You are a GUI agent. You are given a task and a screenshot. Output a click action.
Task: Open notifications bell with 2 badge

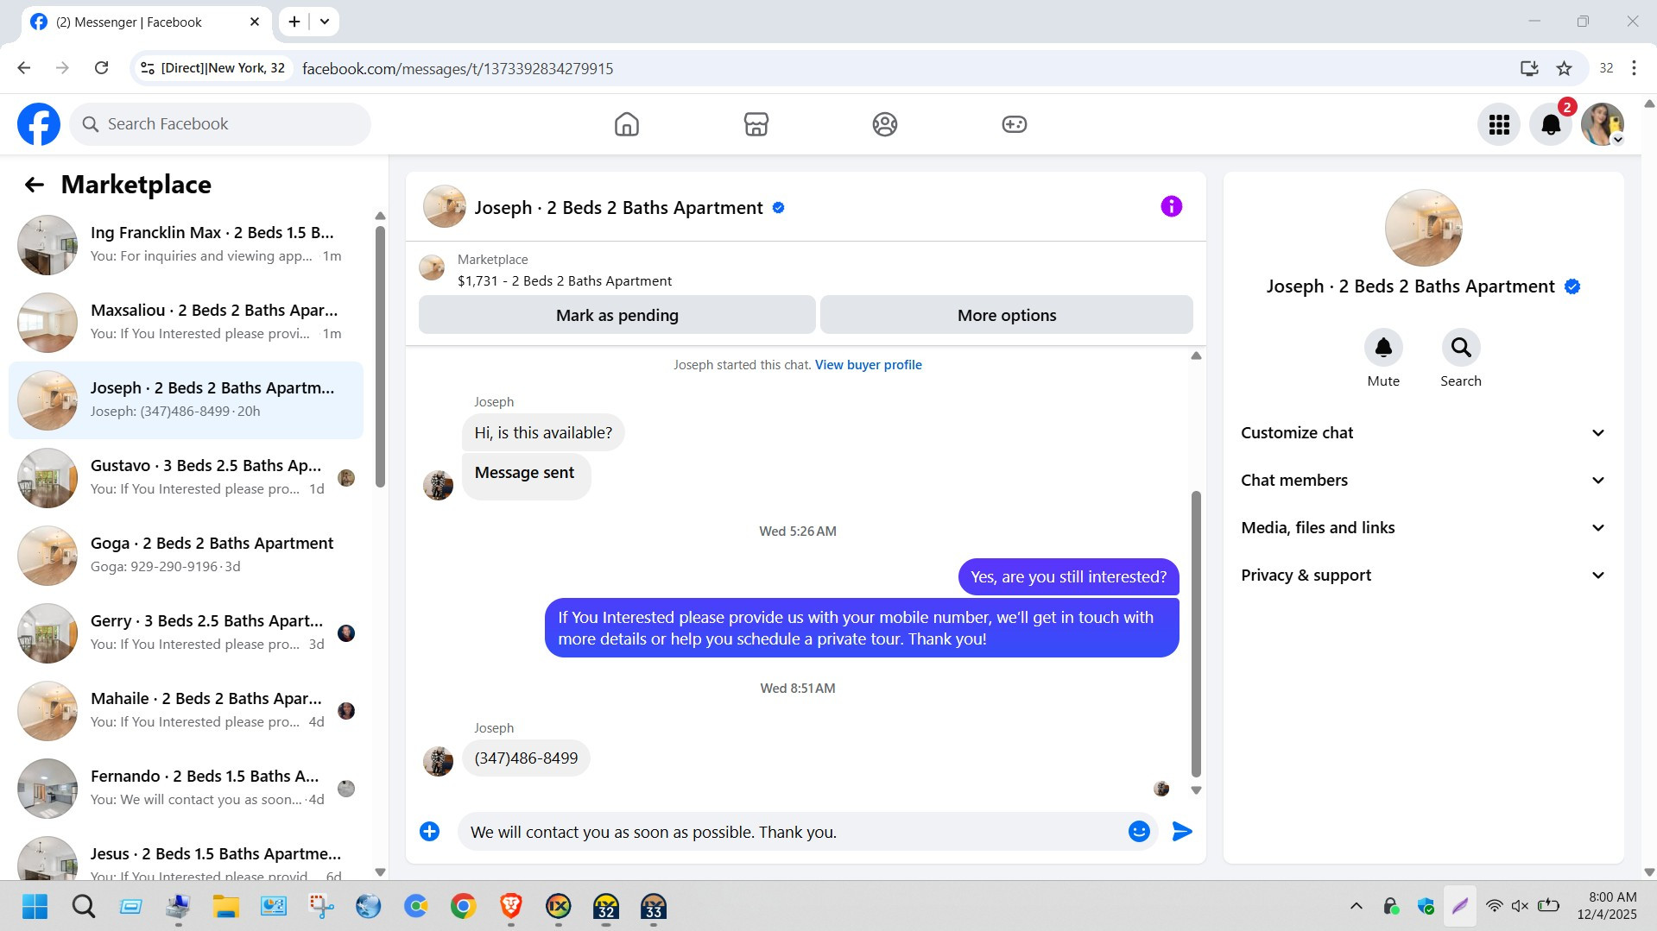(1551, 124)
